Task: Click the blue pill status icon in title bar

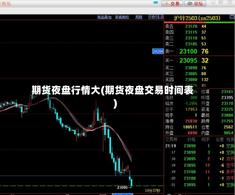Action: (156, 3)
